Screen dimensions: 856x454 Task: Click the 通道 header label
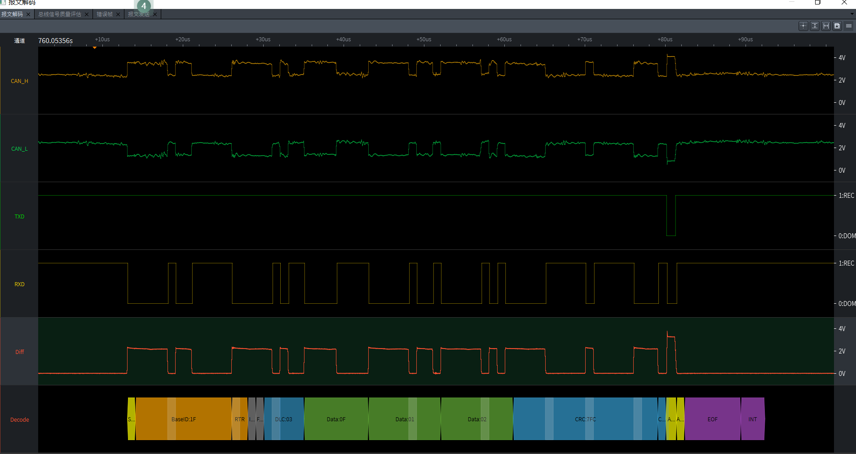pyautogui.click(x=19, y=41)
